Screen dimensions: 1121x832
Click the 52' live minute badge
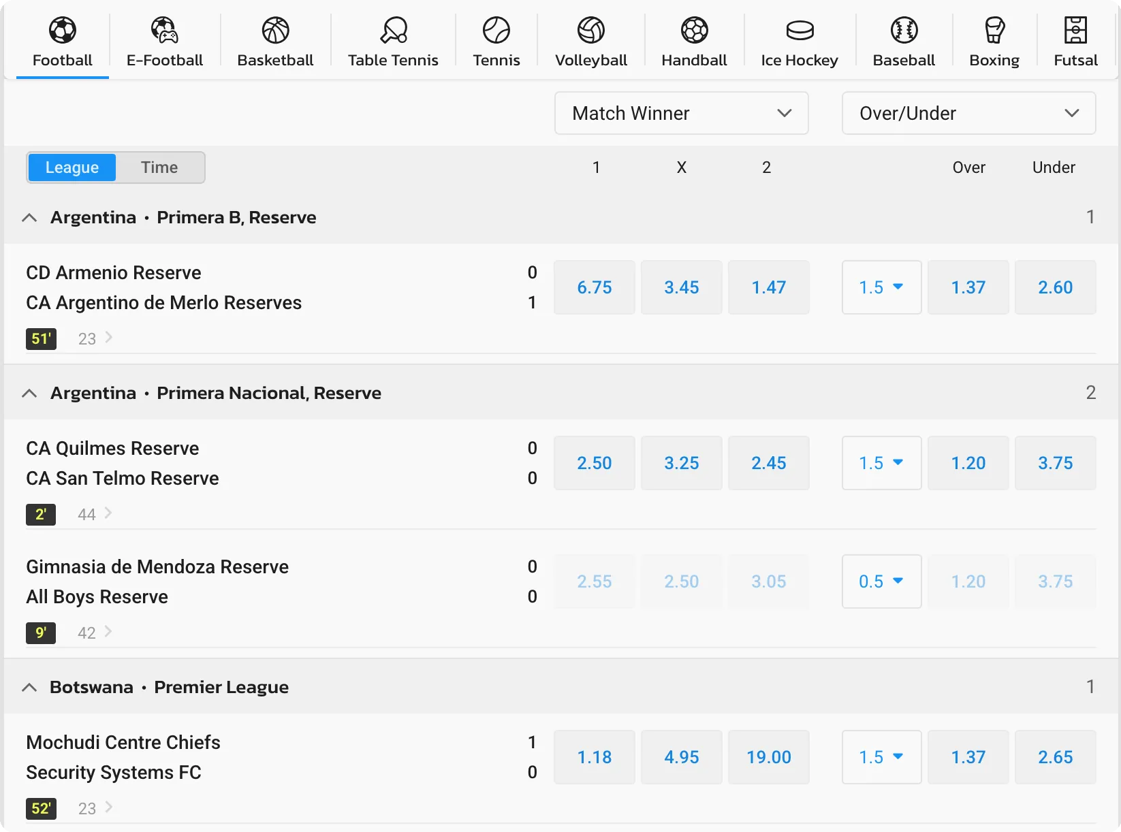(41, 808)
